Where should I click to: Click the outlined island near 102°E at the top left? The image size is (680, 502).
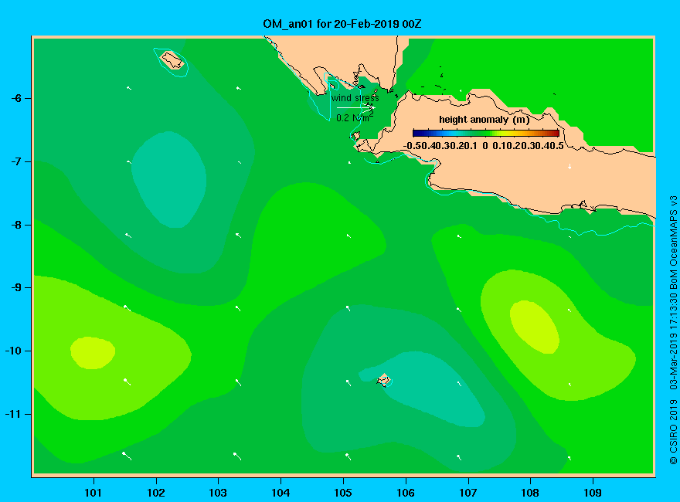coord(172,59)
